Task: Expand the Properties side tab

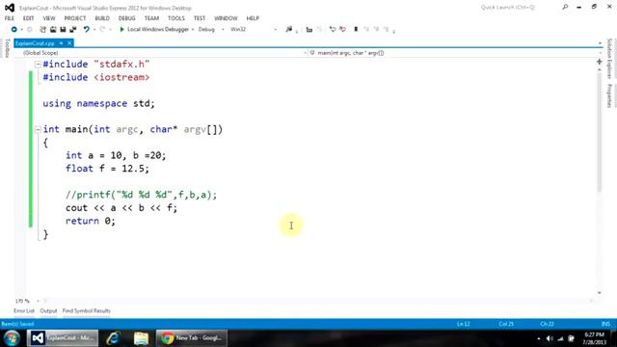Action: tap(609, 95)
